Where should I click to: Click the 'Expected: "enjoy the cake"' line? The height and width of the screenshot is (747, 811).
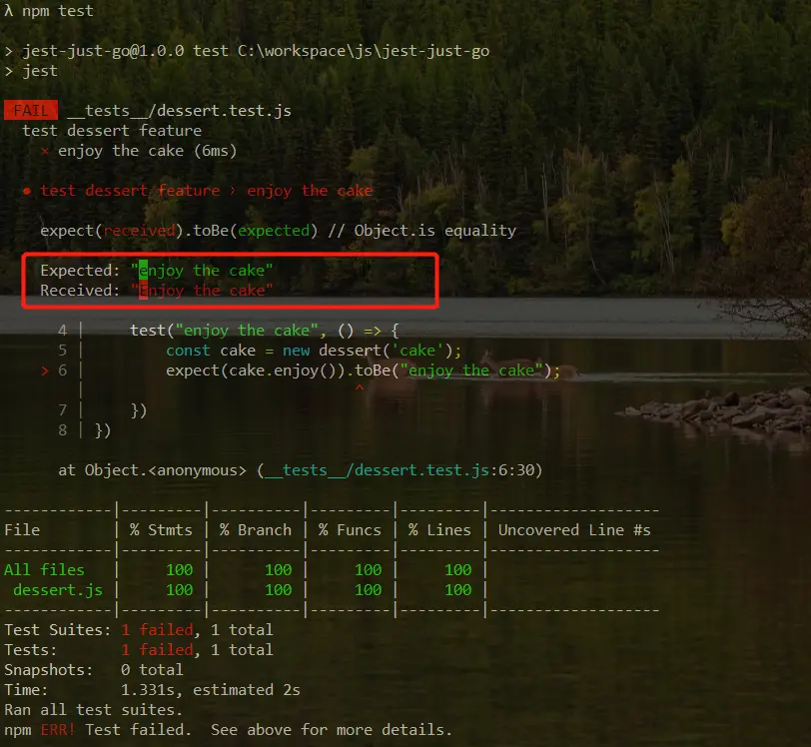[157, 270]
